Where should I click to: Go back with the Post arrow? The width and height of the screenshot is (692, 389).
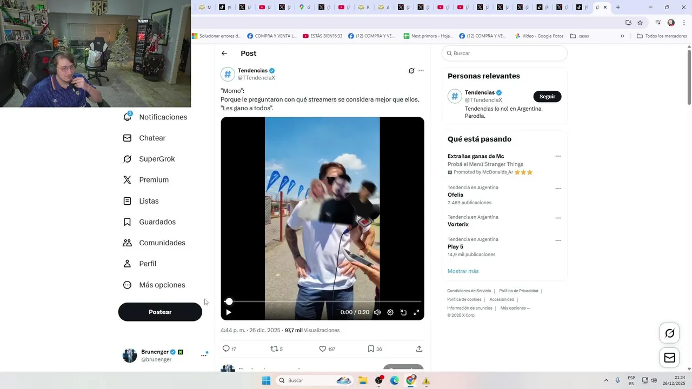coord(224,53)
